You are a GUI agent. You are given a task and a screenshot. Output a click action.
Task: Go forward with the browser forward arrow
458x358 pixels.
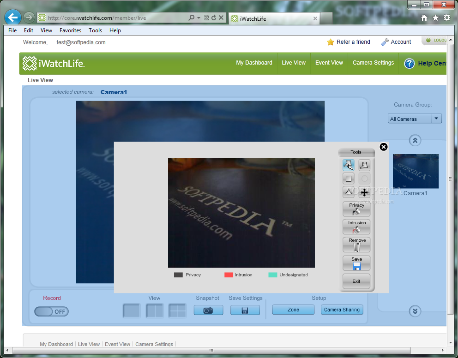pyautogui.click(x=29, y=18)
